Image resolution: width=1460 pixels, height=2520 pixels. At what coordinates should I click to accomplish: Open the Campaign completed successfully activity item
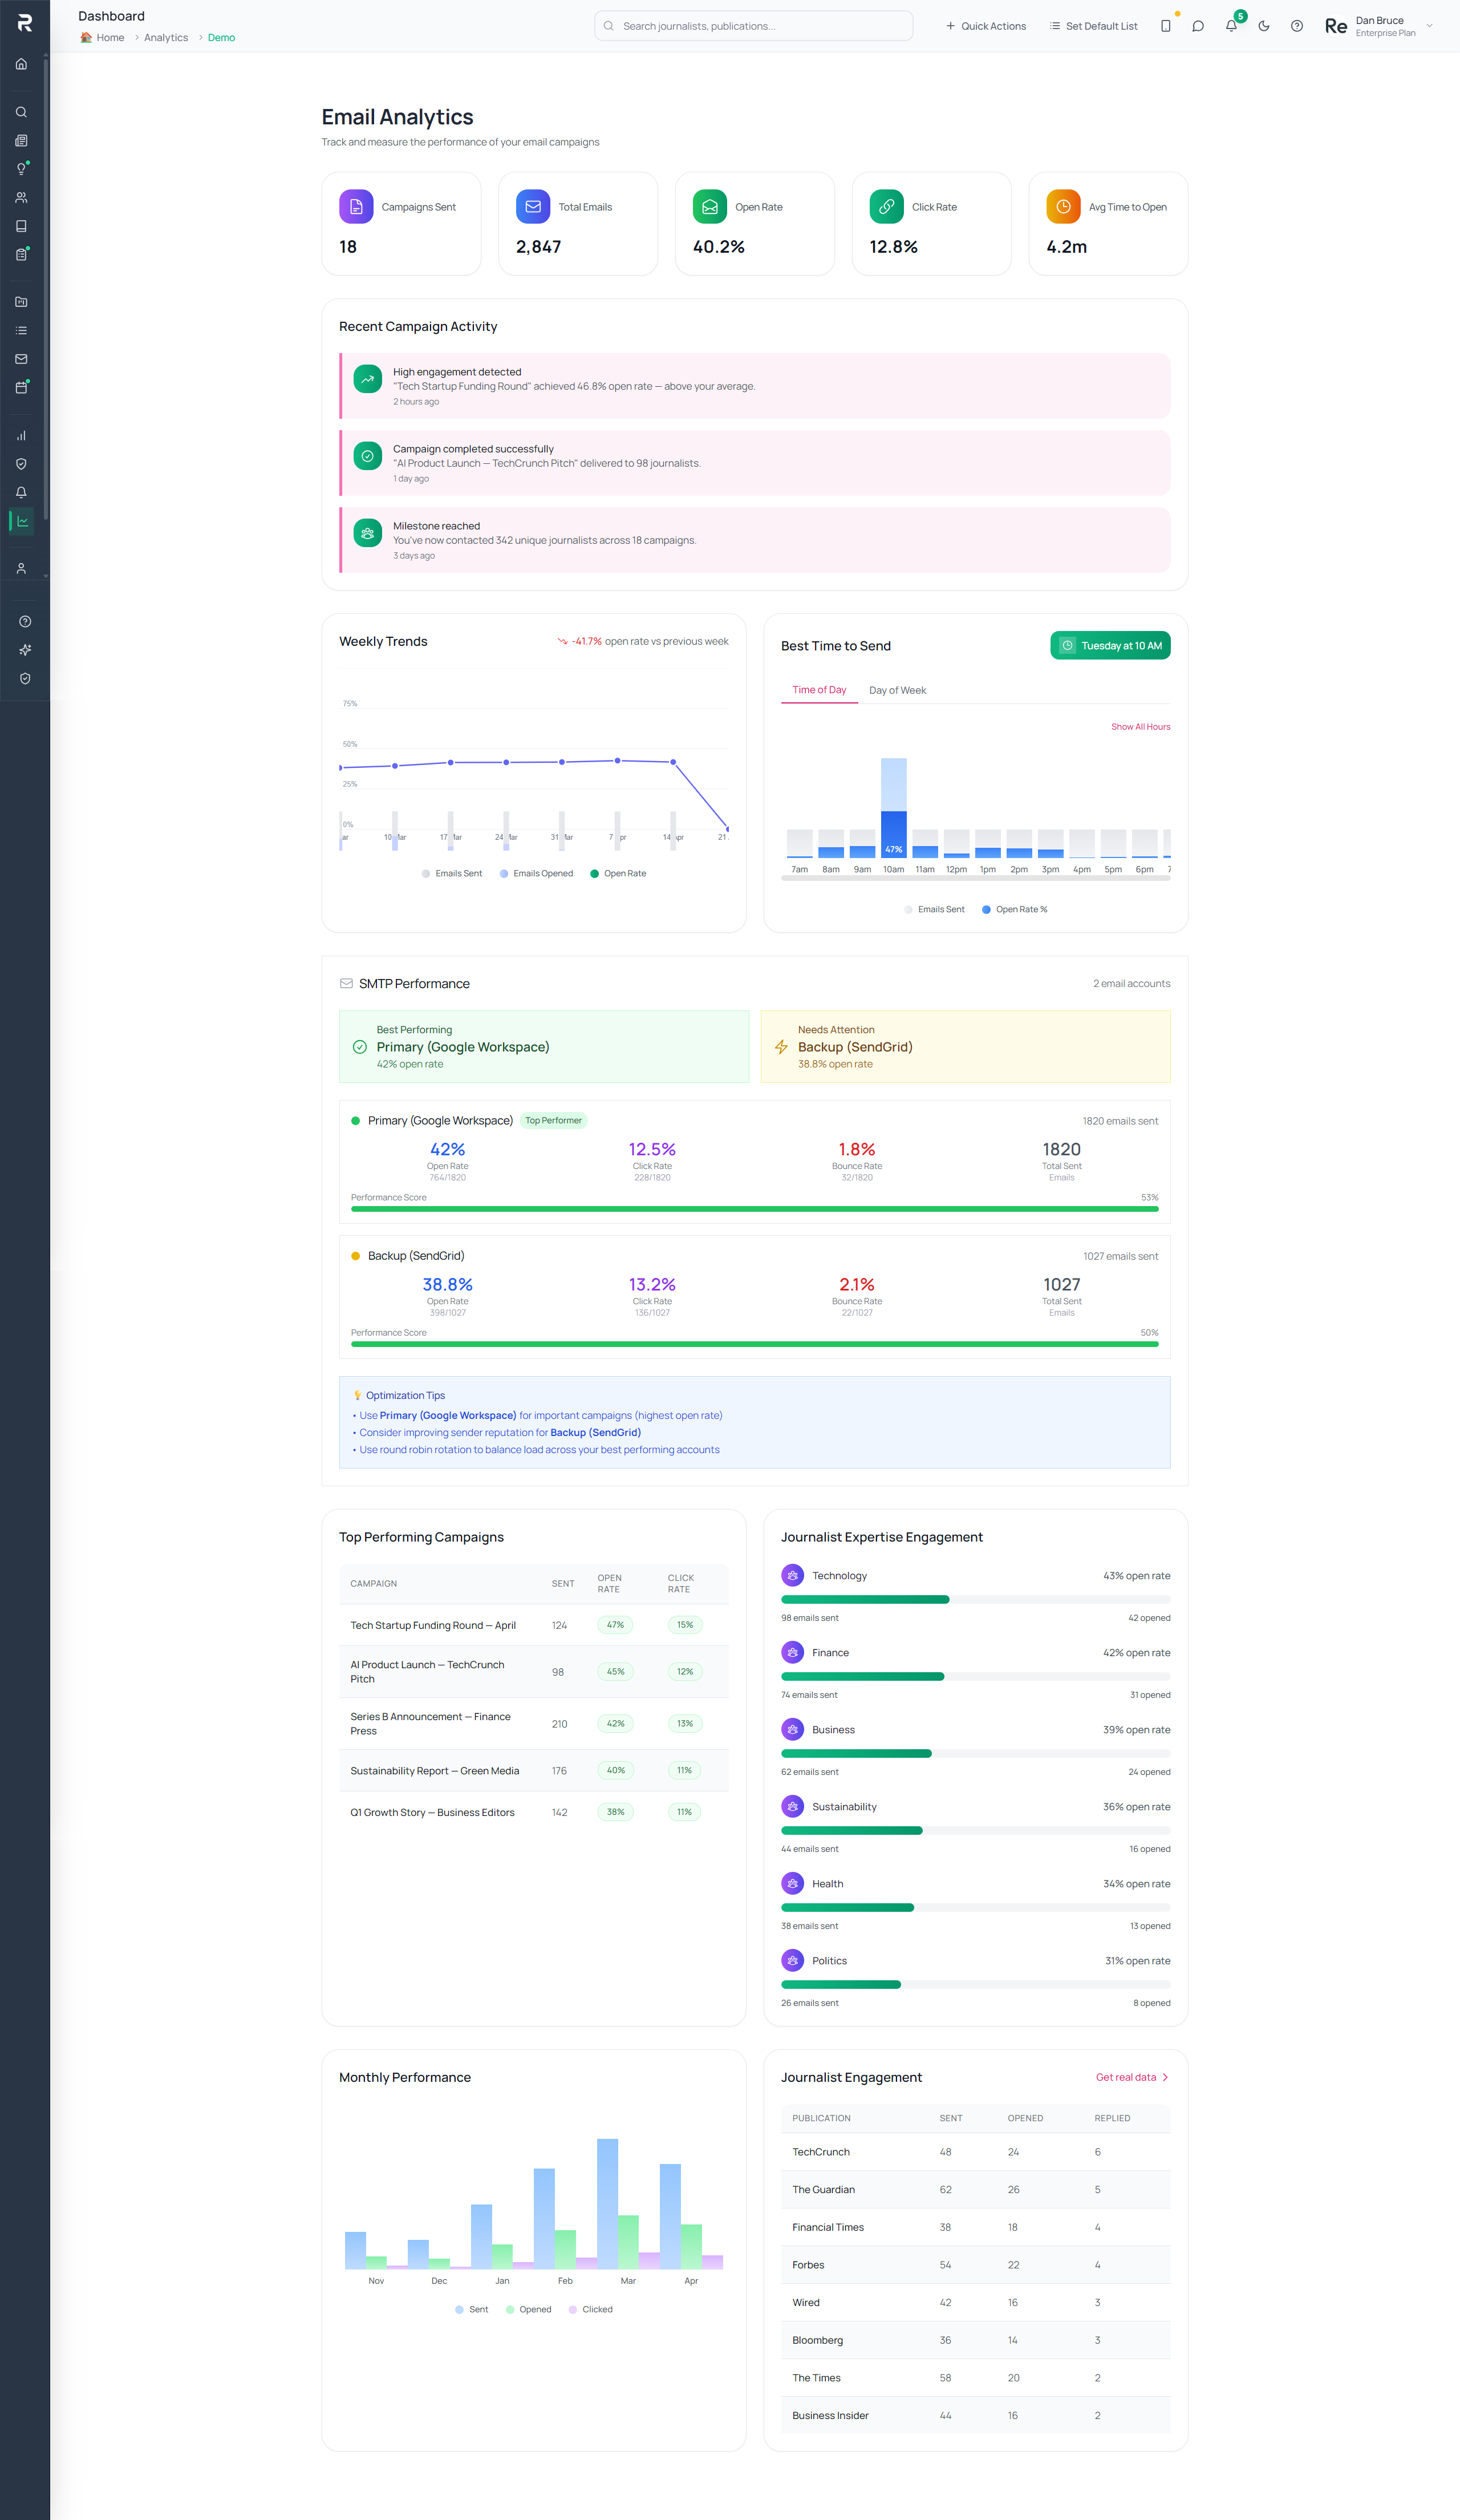[755, 463]
